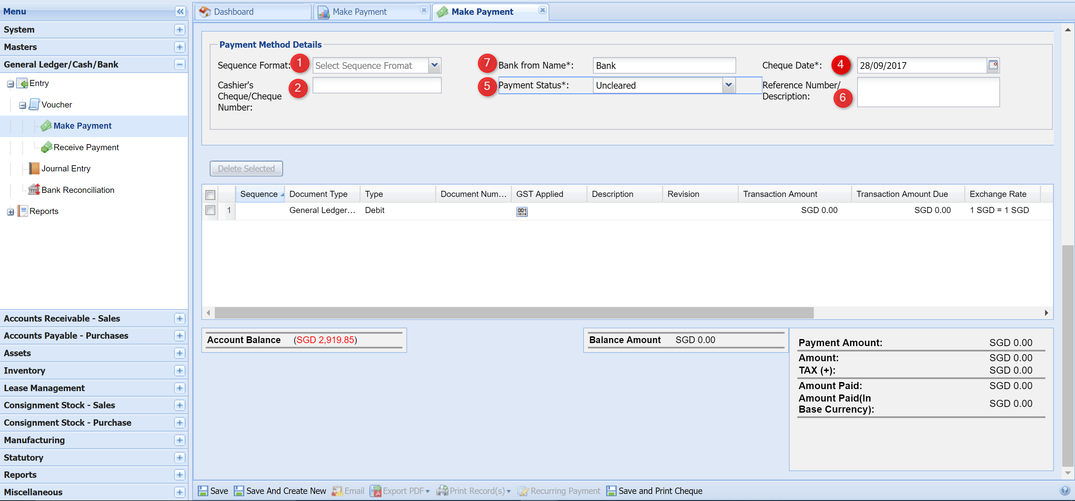Image resolution: width=1075 pixels, height=501 pixels.
Task: Click the Delete Selected button
Action: (246, 168)
